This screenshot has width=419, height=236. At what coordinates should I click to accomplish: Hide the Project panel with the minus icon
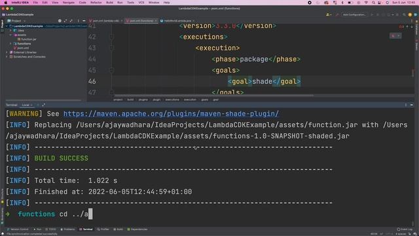pyautogui.click(x=84, y=20)
